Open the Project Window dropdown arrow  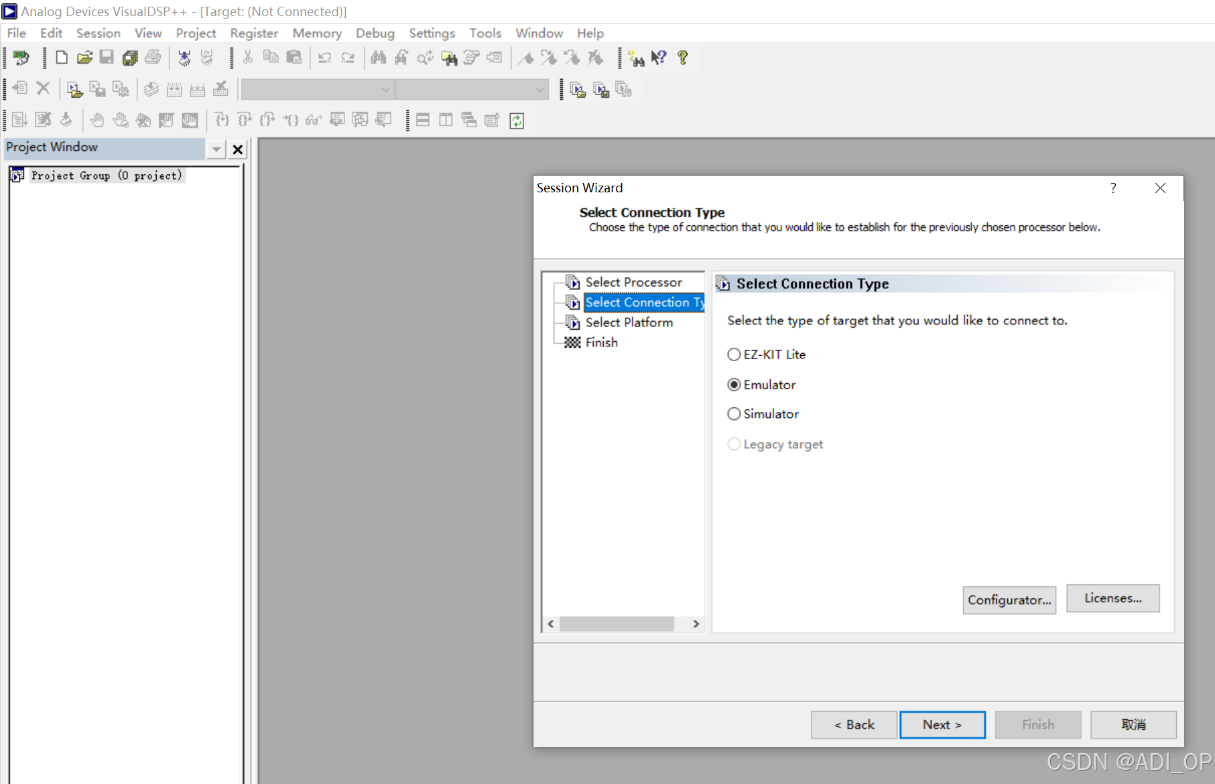pyautogui.click(x=216, y=149)
